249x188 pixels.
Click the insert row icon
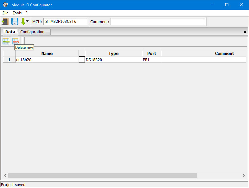(x=6, y=41)
